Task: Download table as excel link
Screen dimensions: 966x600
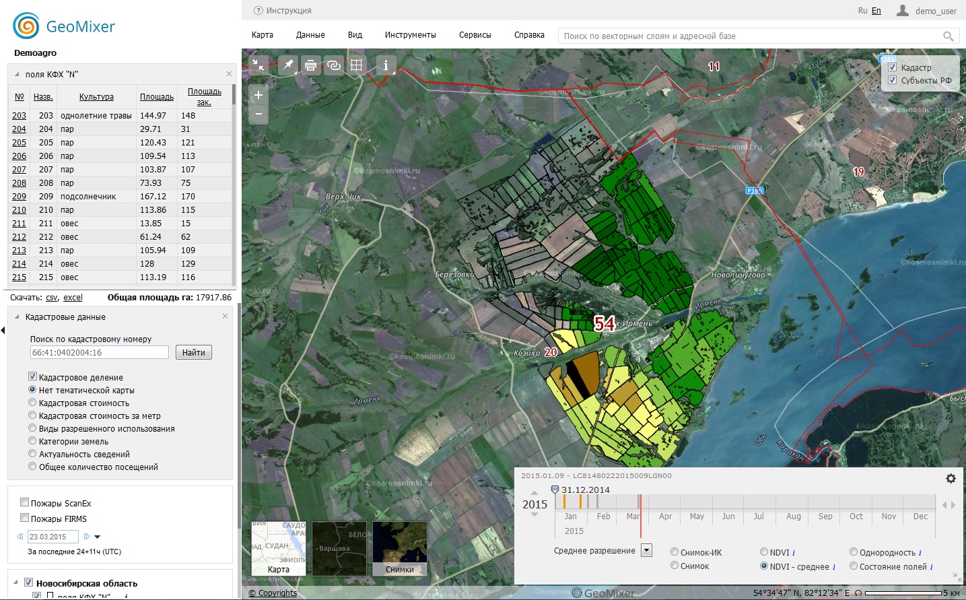Action: (x=73, y=297)
